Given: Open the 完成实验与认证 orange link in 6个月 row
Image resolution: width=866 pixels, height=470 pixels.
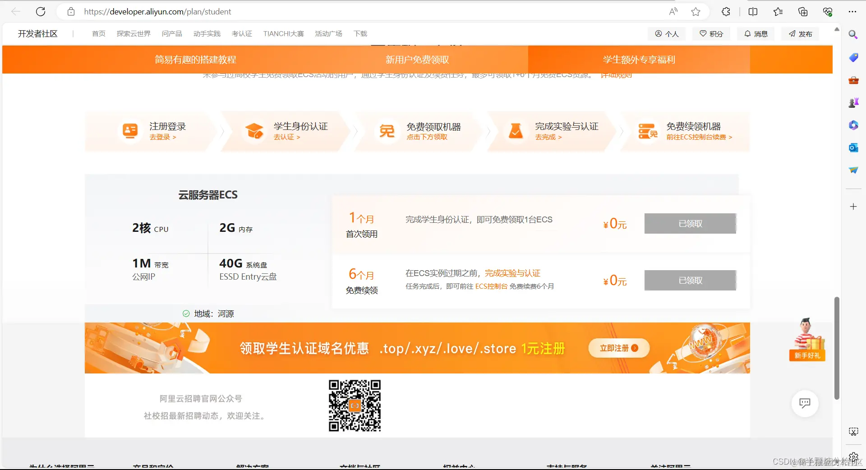Looking at the screenshot, I should pyautogui.click(x=512, y=273).
